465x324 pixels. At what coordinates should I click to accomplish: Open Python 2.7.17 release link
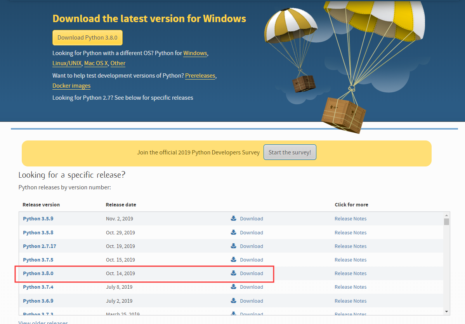coord(40,246)
